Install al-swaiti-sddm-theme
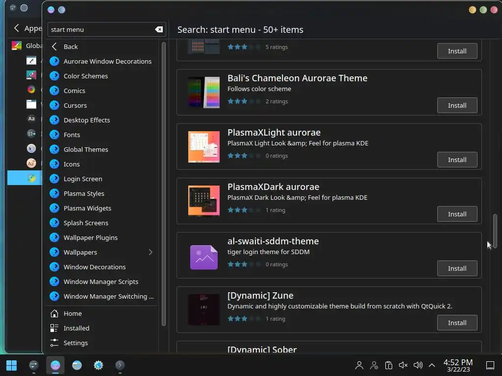Screen dimensions: 502x376 (x=457, y=269)
